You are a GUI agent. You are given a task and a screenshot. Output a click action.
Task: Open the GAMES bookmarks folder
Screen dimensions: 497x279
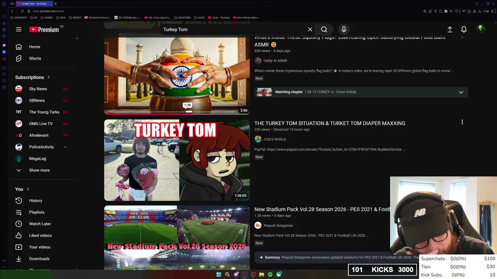click(x=47, y=17)
